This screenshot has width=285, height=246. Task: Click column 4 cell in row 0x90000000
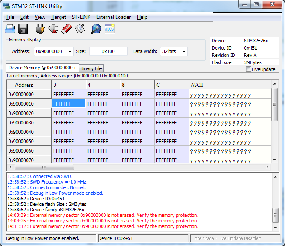point(103,95)
